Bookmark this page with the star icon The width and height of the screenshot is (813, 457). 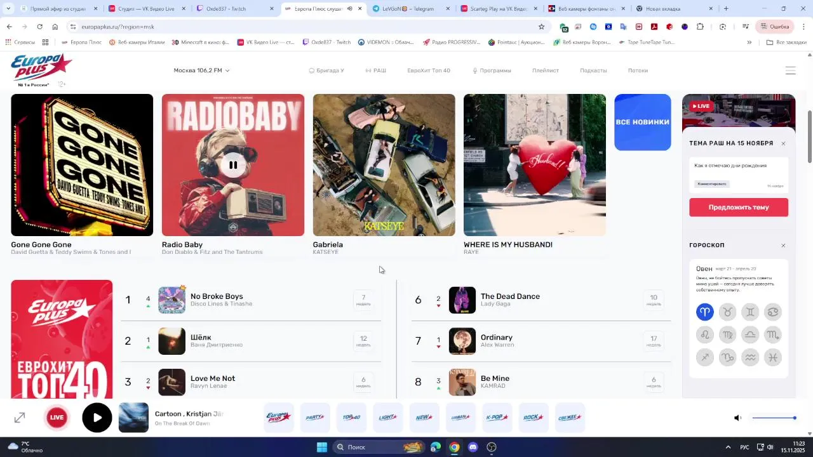click(x=541, y=27)
